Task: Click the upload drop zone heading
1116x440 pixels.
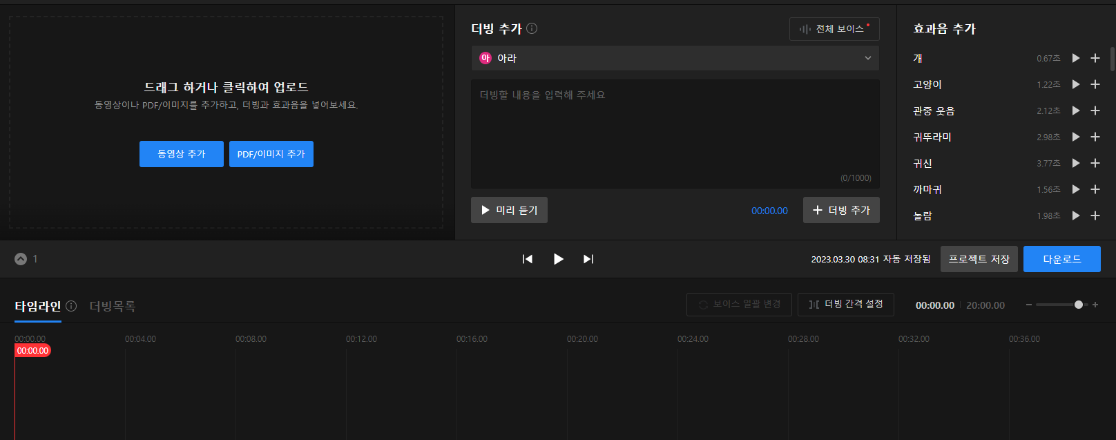Action: tap(227, 87)
